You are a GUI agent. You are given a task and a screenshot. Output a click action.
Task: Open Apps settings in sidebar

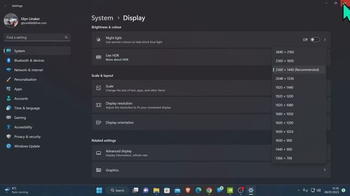(x=37, y=89)
